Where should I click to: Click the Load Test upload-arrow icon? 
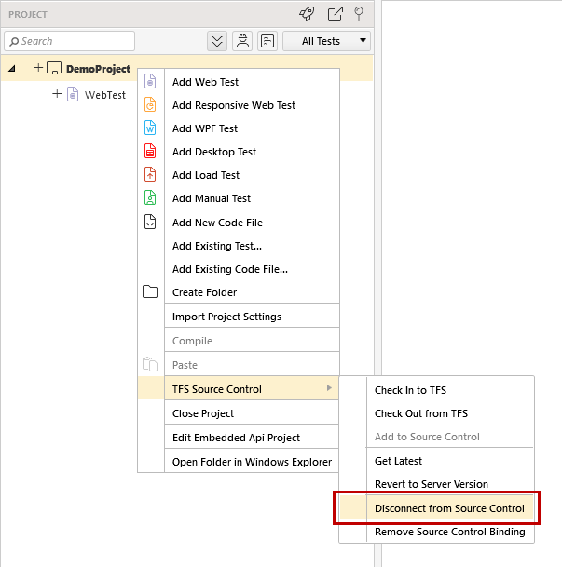coord(150,174)
